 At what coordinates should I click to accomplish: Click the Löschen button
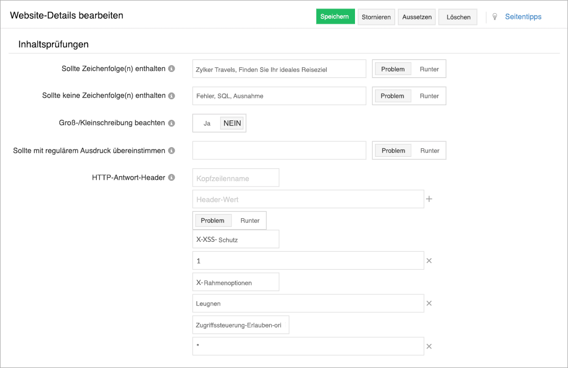[x=458, y=16]
